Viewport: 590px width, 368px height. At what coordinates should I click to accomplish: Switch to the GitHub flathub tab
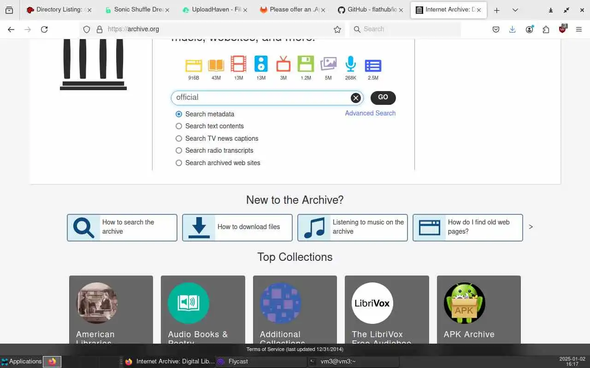[x=370, y=10]
